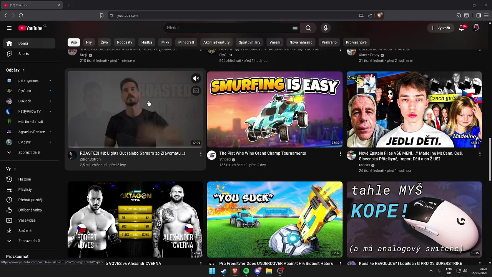Open more options for The Plat Who Wins video
Screen dimensions: 492x277
click(340, 154)
